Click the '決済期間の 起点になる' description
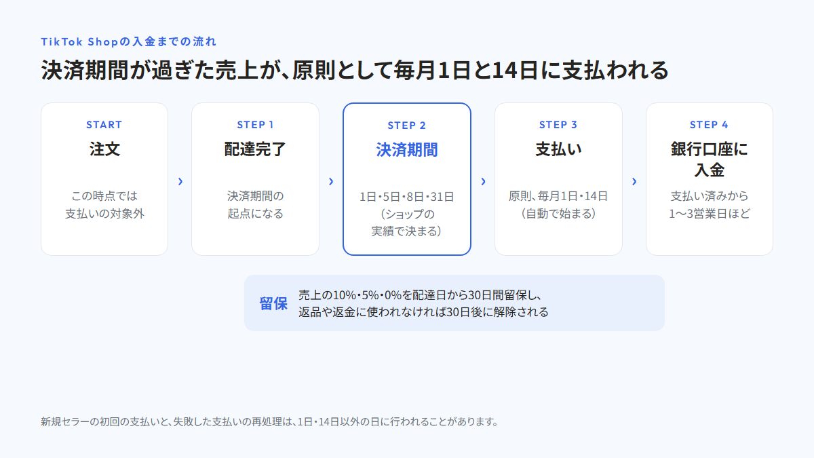The image size is (814, 458). 255,205
